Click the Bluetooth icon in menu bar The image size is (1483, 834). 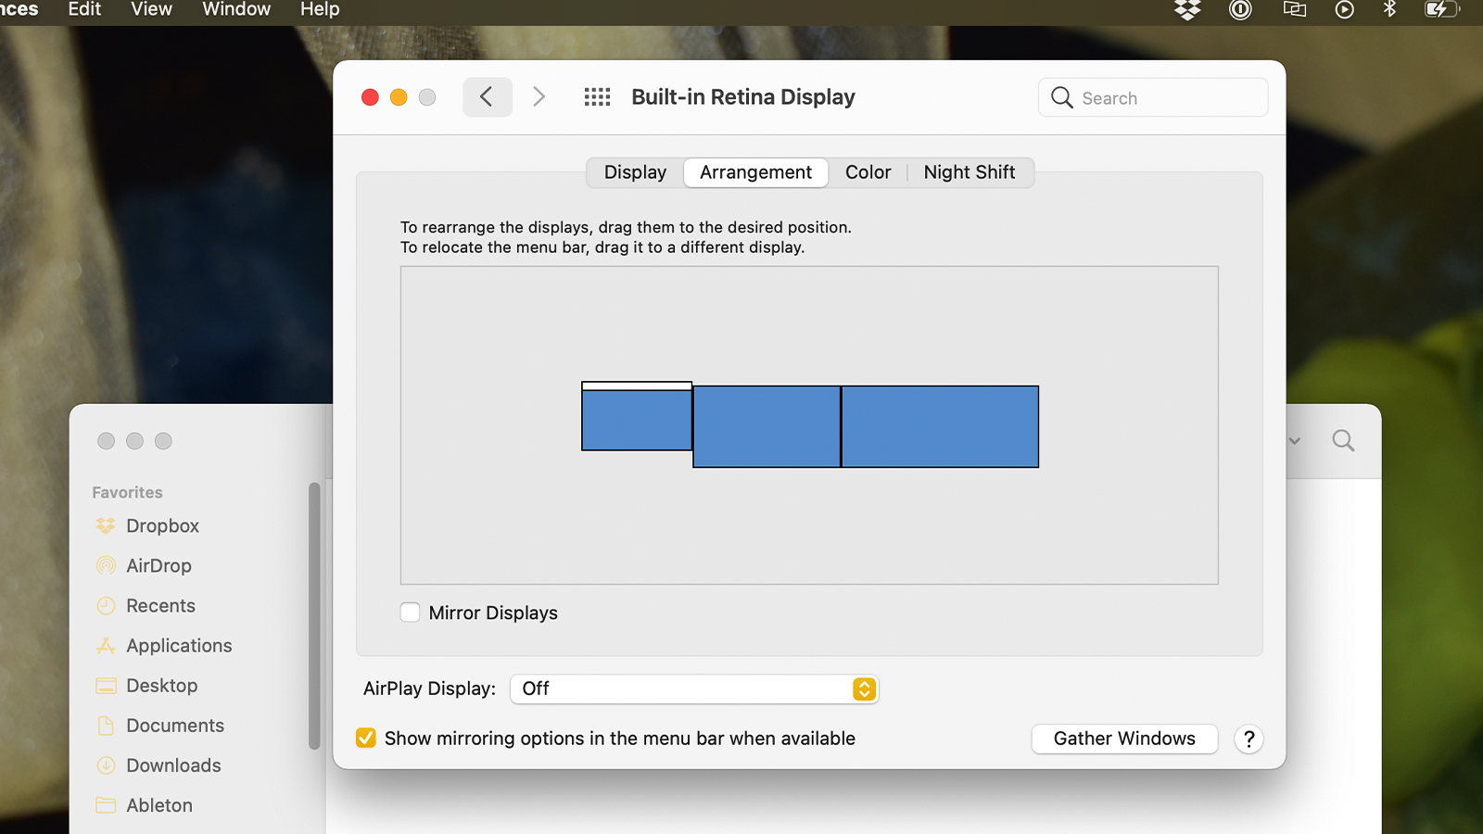coord(1389,10)
